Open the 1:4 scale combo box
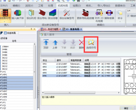Viewport: 136px width, 110px height. point(131,11)
